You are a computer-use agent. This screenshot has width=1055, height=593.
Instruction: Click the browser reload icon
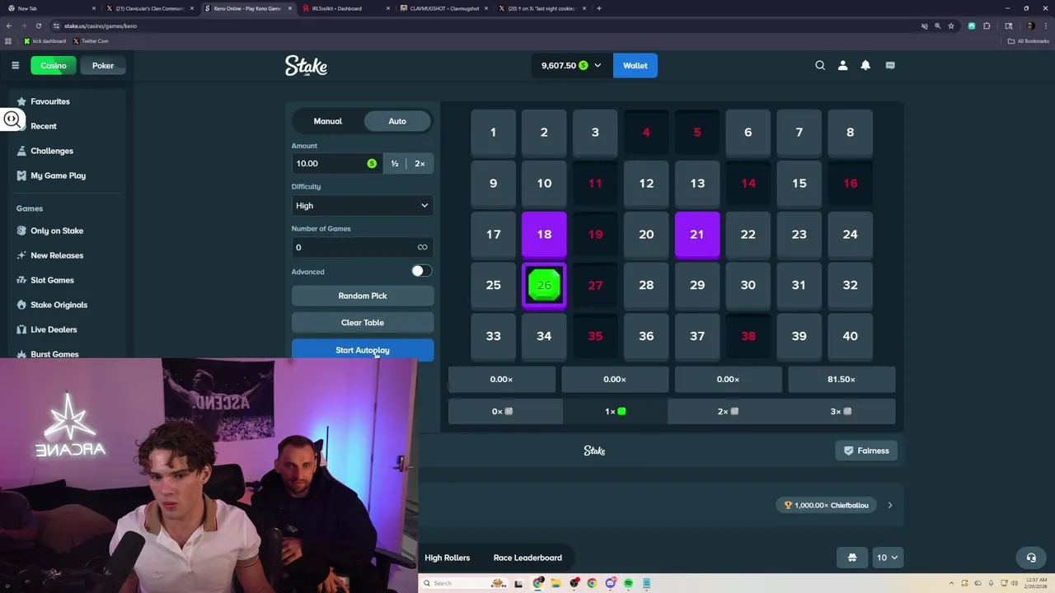(38, 26)
